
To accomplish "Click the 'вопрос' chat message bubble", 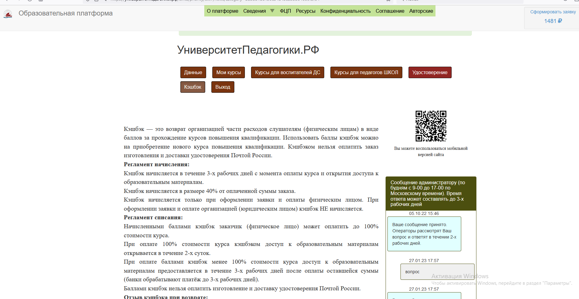I will pos(437,272).
